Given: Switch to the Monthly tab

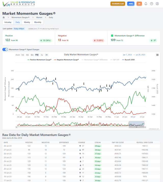Looking at the screenshot, I should pos(38,22).
